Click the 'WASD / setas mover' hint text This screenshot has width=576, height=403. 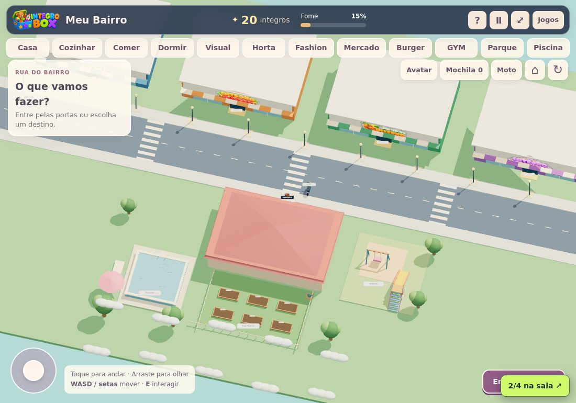(x=105, y=384)
